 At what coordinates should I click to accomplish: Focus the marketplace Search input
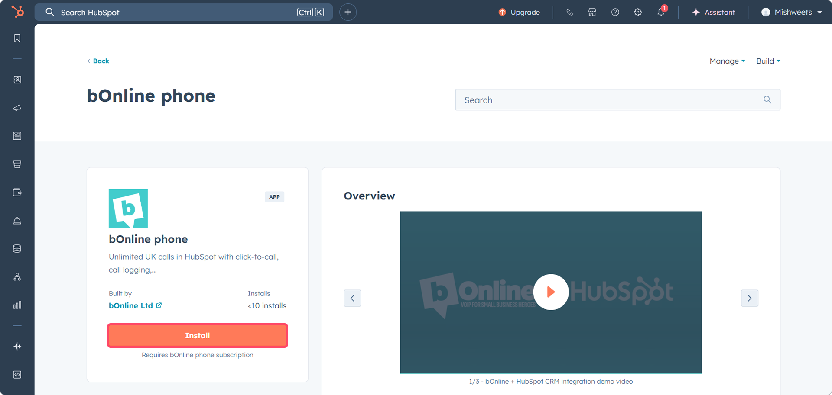(x=617, y=100)
